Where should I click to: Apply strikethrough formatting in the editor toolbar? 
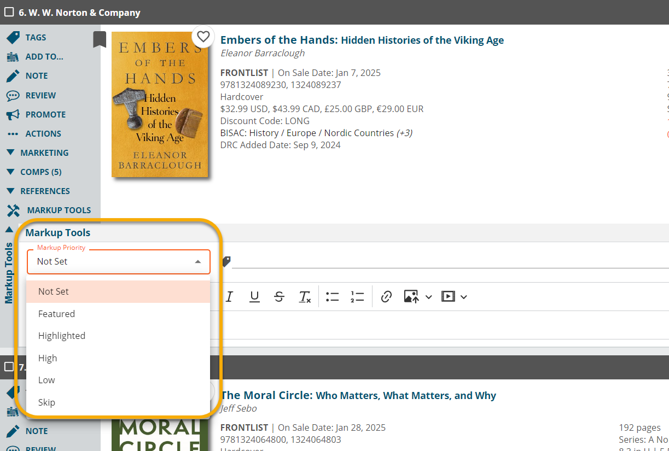pyautogui.click(x=280, y=297)
